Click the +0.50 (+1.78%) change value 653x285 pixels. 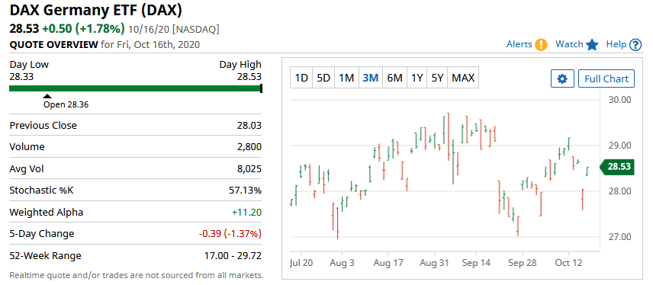click(83, 29)
